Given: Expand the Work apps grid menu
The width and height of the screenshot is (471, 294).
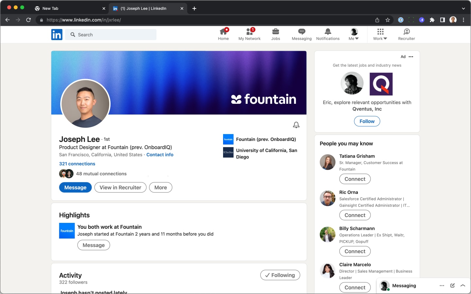Looking at the screenshot, I should coord(380,34).
